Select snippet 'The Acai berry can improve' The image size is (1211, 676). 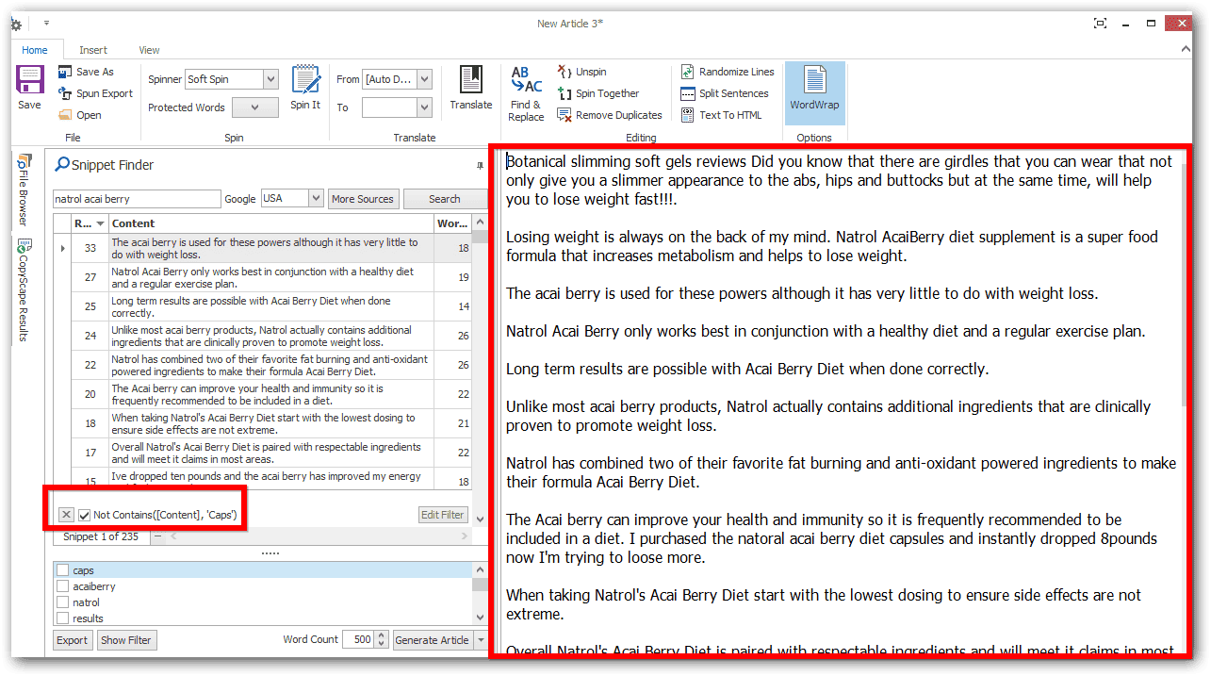271,394
